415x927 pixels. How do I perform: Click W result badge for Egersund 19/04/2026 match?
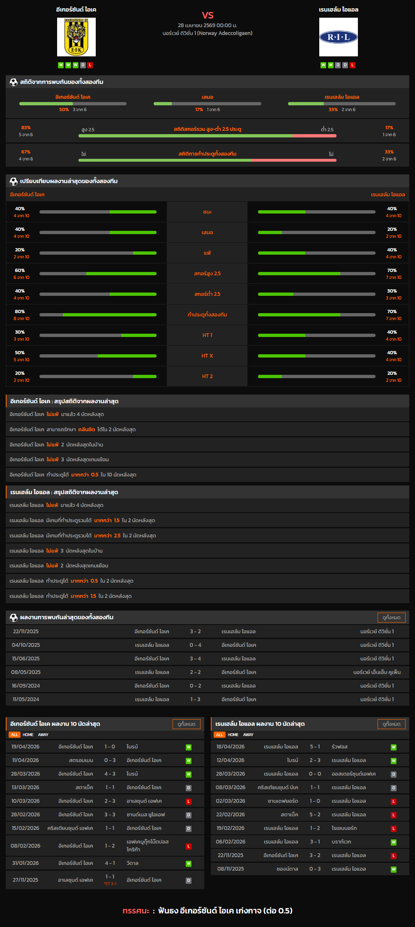click(x=189, y=747)
